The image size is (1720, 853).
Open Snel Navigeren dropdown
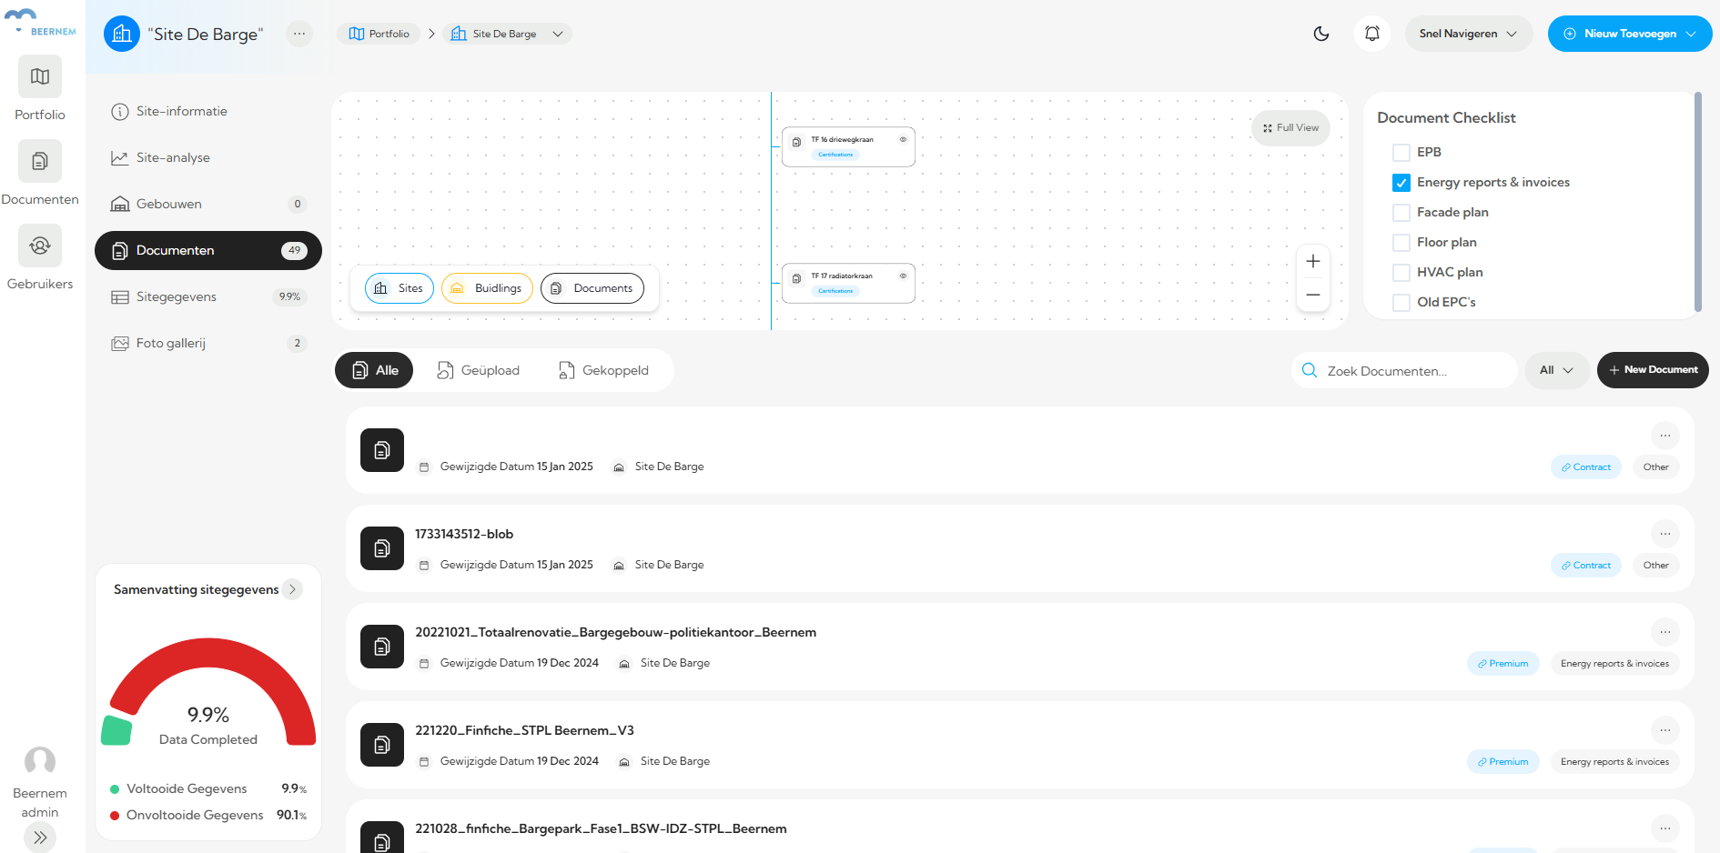pos(1467,34)
